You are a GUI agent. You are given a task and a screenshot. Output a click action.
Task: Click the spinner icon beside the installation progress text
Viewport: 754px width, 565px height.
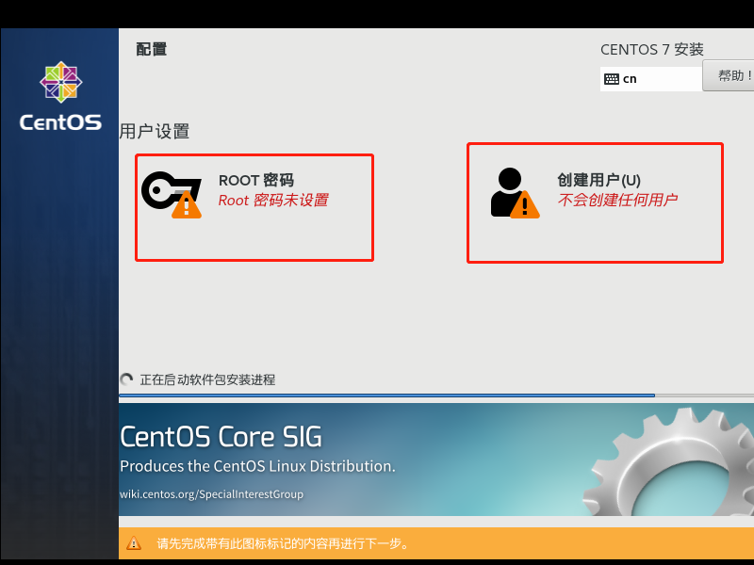pos(125,379)
